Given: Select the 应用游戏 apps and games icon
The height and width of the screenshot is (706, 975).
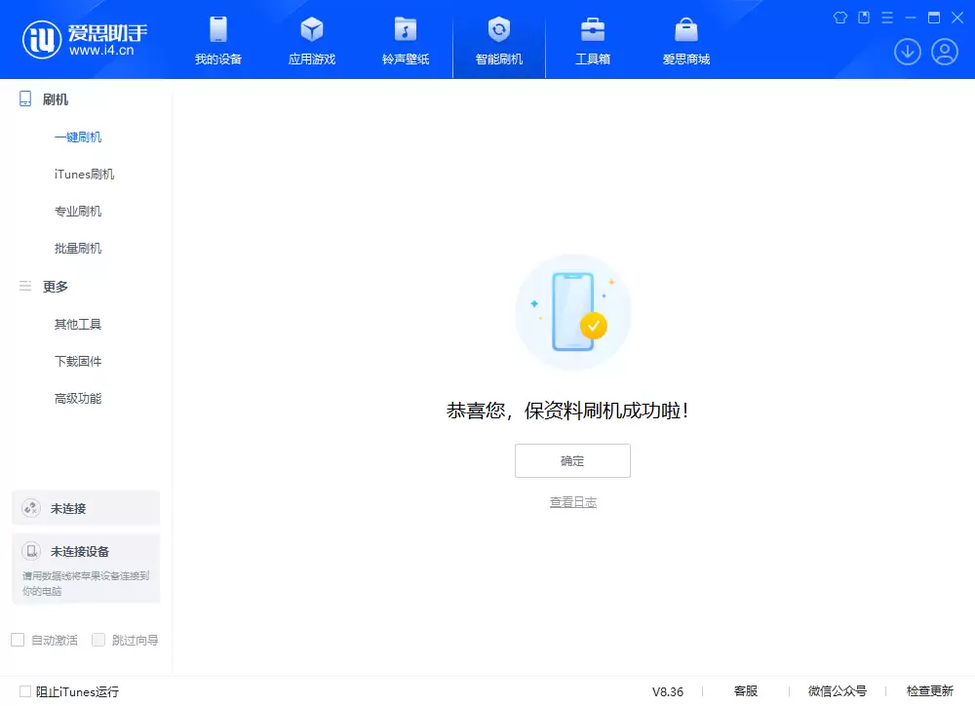Looking at the screenshot, I should point(311,39).
